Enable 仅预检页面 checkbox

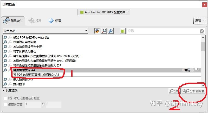point(5,104)
